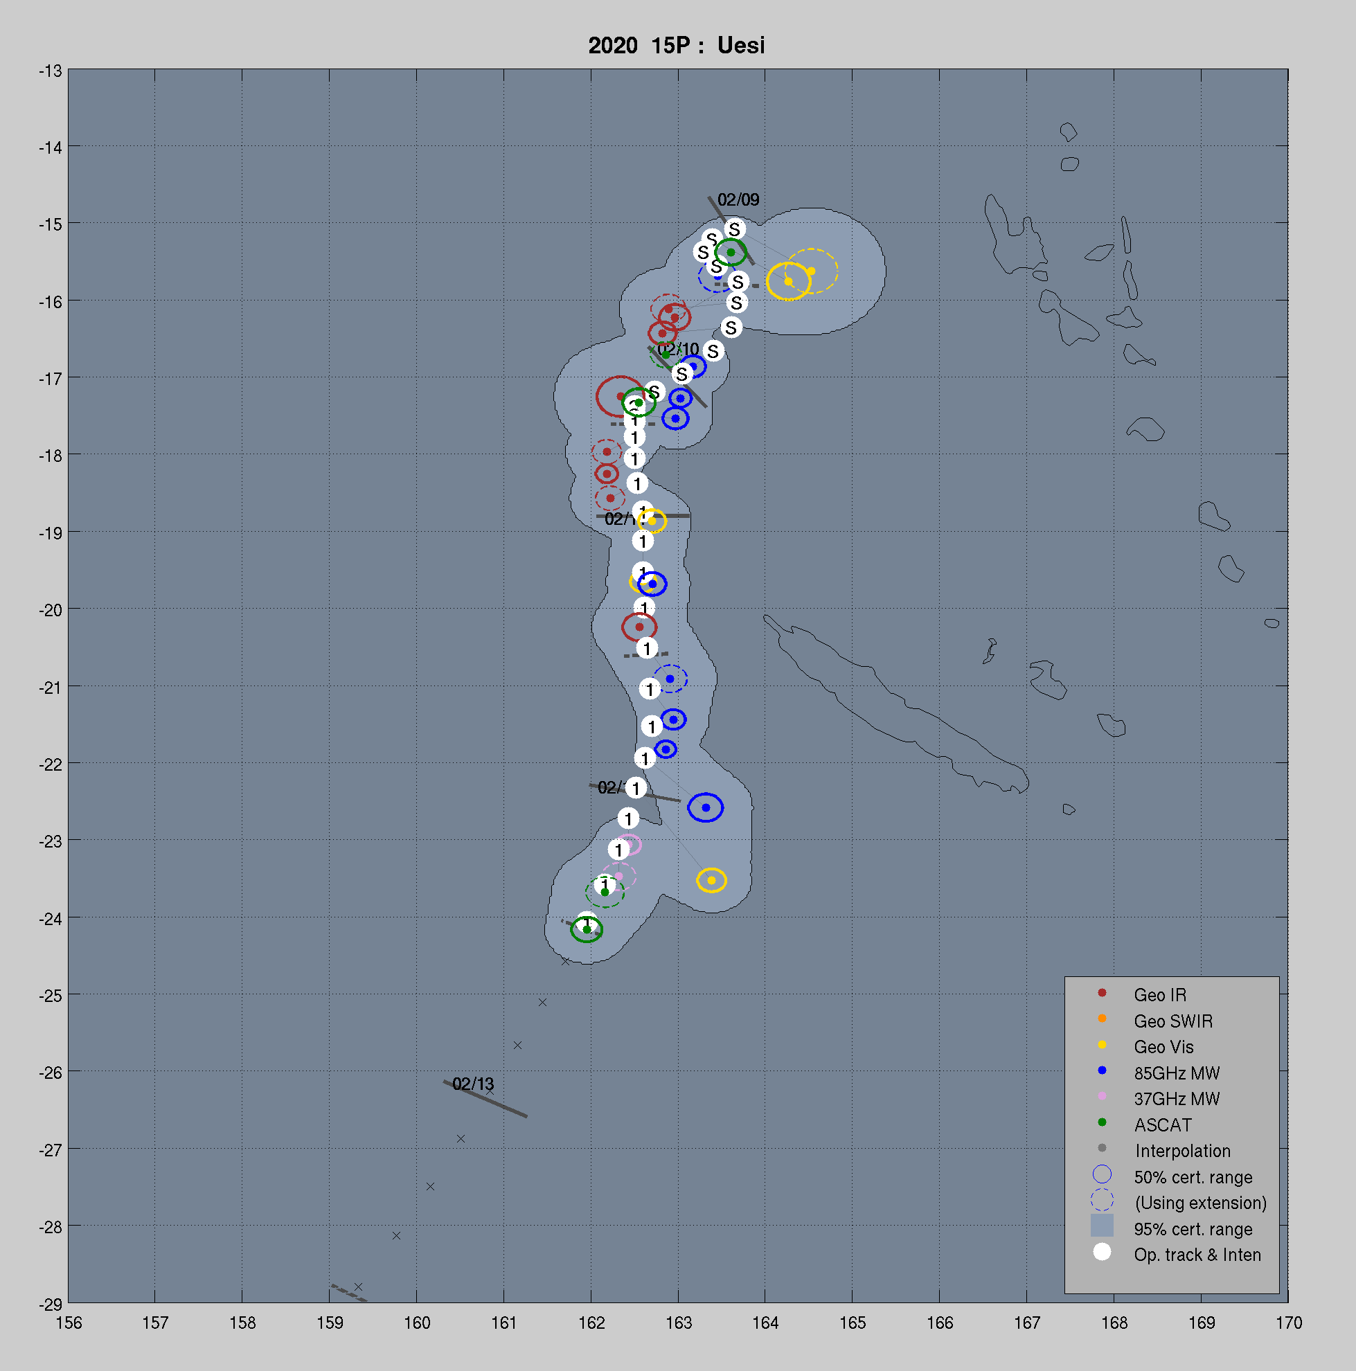This screenshot has width=1356, height=1371.
Task: Click the solid 50% cert. range legend circle
Action: coord(1101,1174)
